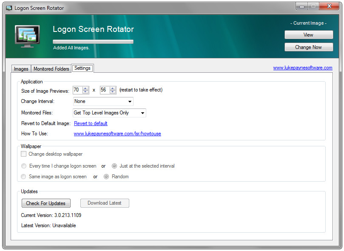The width and height of the screenshot is (344, 251).
Task: Click the Change Now button
Action: 309,47
